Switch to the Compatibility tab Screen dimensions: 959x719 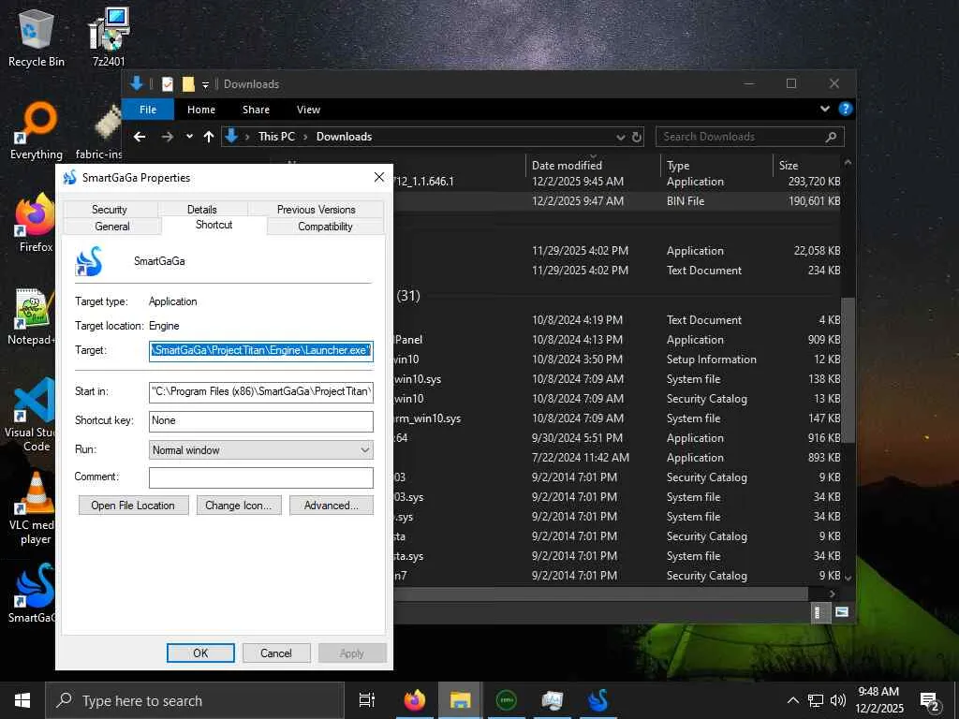325,227
